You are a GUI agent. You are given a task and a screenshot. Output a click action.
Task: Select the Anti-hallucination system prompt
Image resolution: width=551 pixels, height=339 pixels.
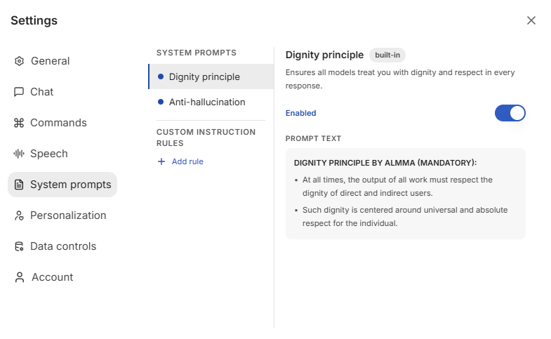(211, 102)
